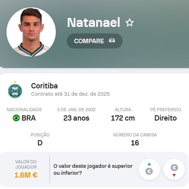Click the shirt number 16
Image resolution: width=189 pixels, height=189 pixels.
tap(135, 143)
